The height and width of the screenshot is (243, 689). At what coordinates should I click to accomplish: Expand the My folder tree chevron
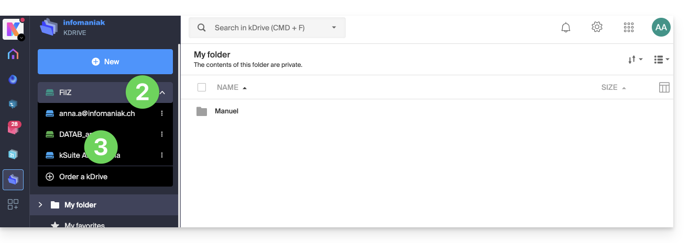tap(40, 205)
